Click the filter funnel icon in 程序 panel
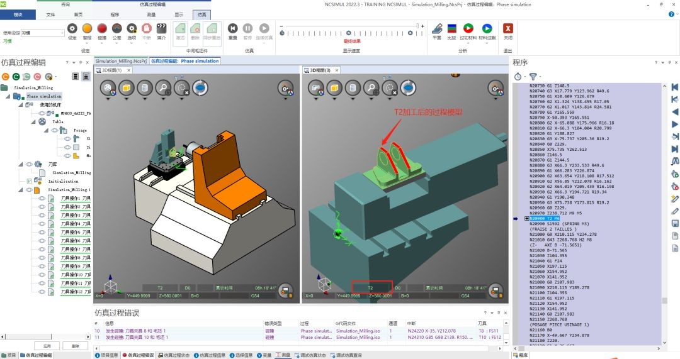Viewport: 680px width, 359px height. click(533, 77)
